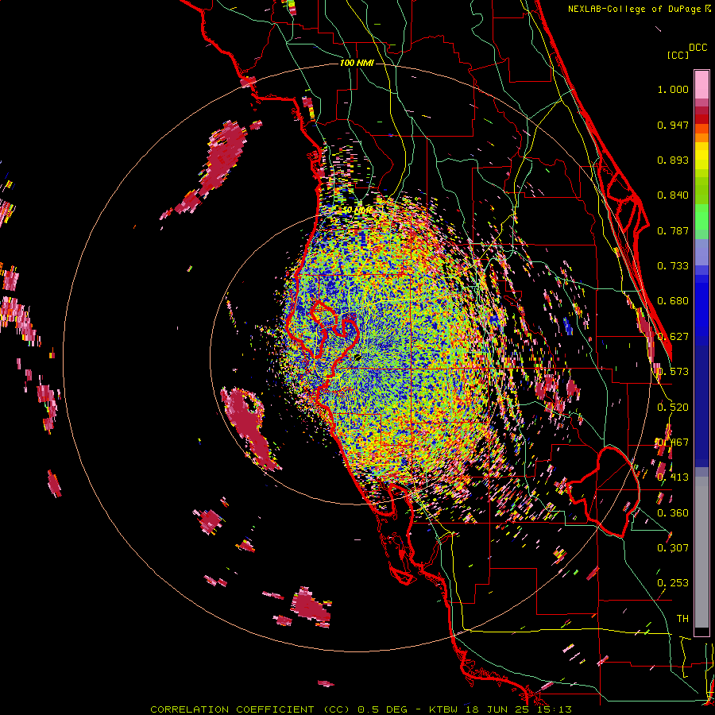Screen dimensions: 715x715
Task: Select the 0.947 color scale value
Action: tap(673, 125)
